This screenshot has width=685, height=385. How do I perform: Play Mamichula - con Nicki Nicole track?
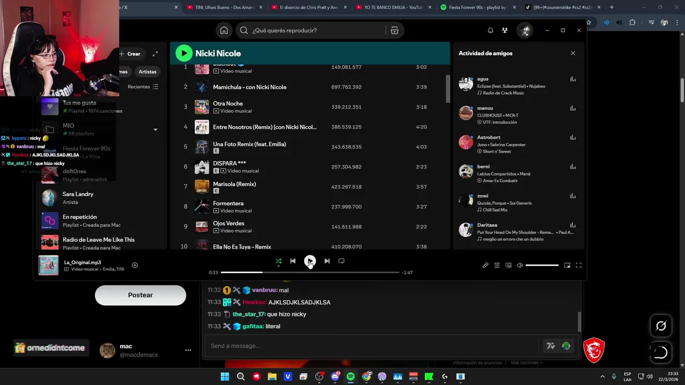(x=310, y=87)
